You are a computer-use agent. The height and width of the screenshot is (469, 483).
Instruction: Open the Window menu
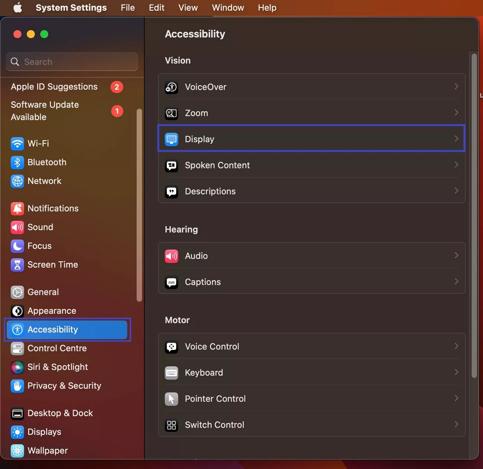pos(228,7)
